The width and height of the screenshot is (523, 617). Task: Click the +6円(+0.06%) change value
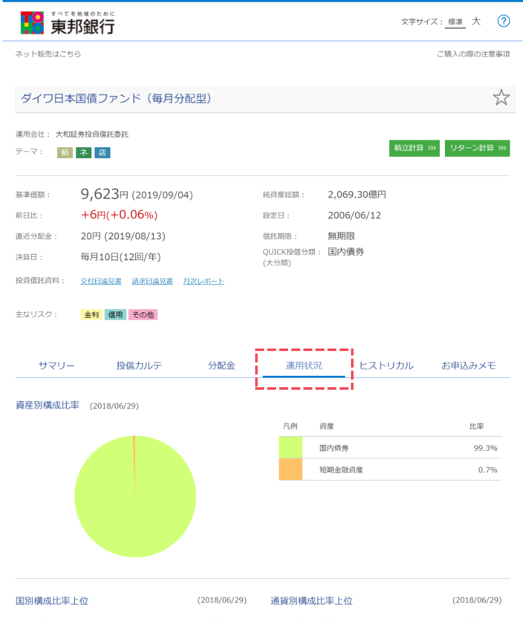point(119,215)
